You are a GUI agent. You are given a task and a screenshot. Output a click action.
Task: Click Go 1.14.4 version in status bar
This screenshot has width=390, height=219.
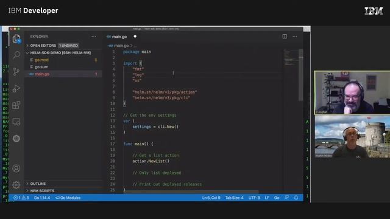tap(42, 198)
